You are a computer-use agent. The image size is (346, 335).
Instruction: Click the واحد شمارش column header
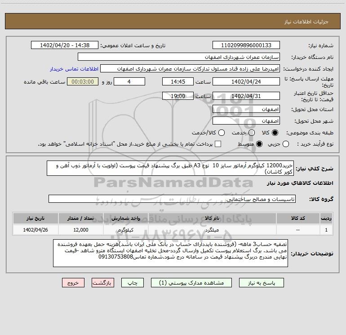(125, 218)
